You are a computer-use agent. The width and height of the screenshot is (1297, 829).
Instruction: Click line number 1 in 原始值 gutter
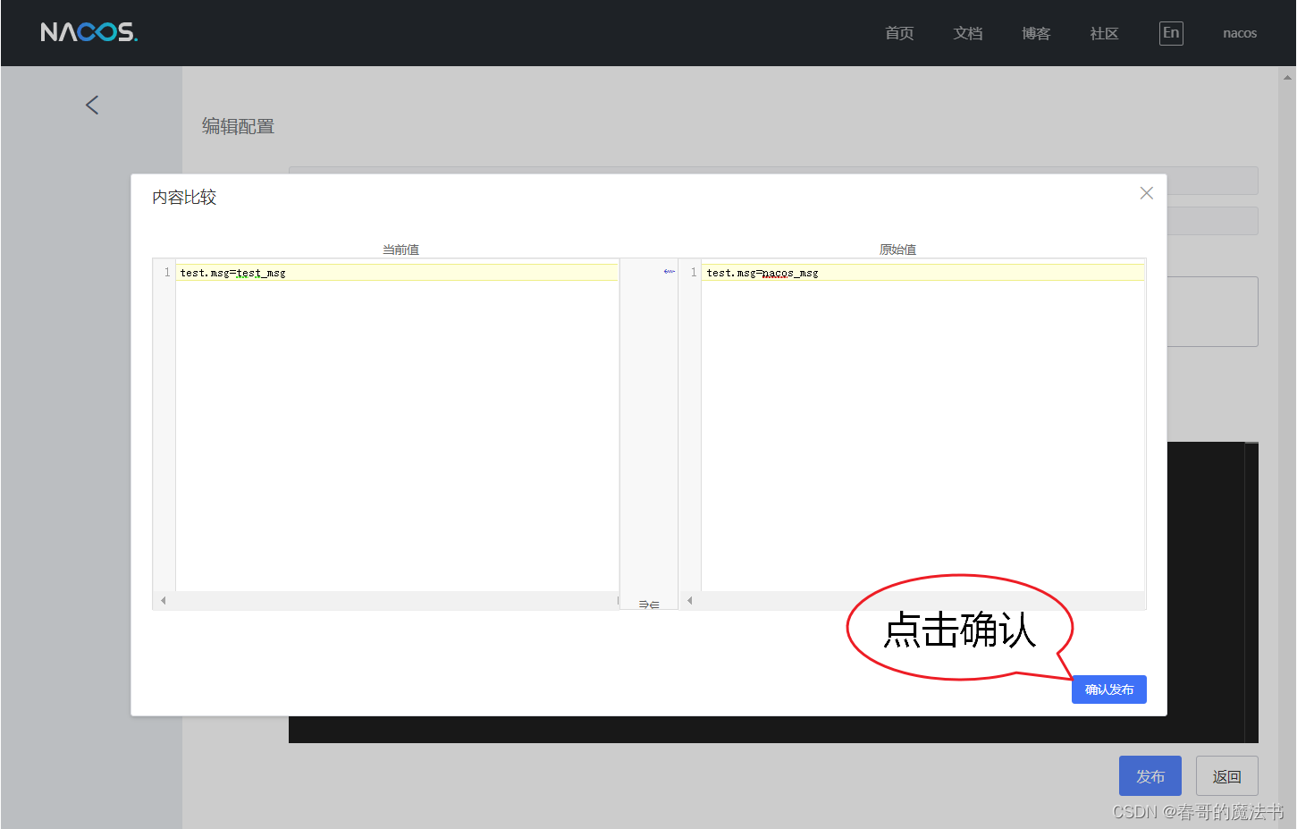coord(694,273)
